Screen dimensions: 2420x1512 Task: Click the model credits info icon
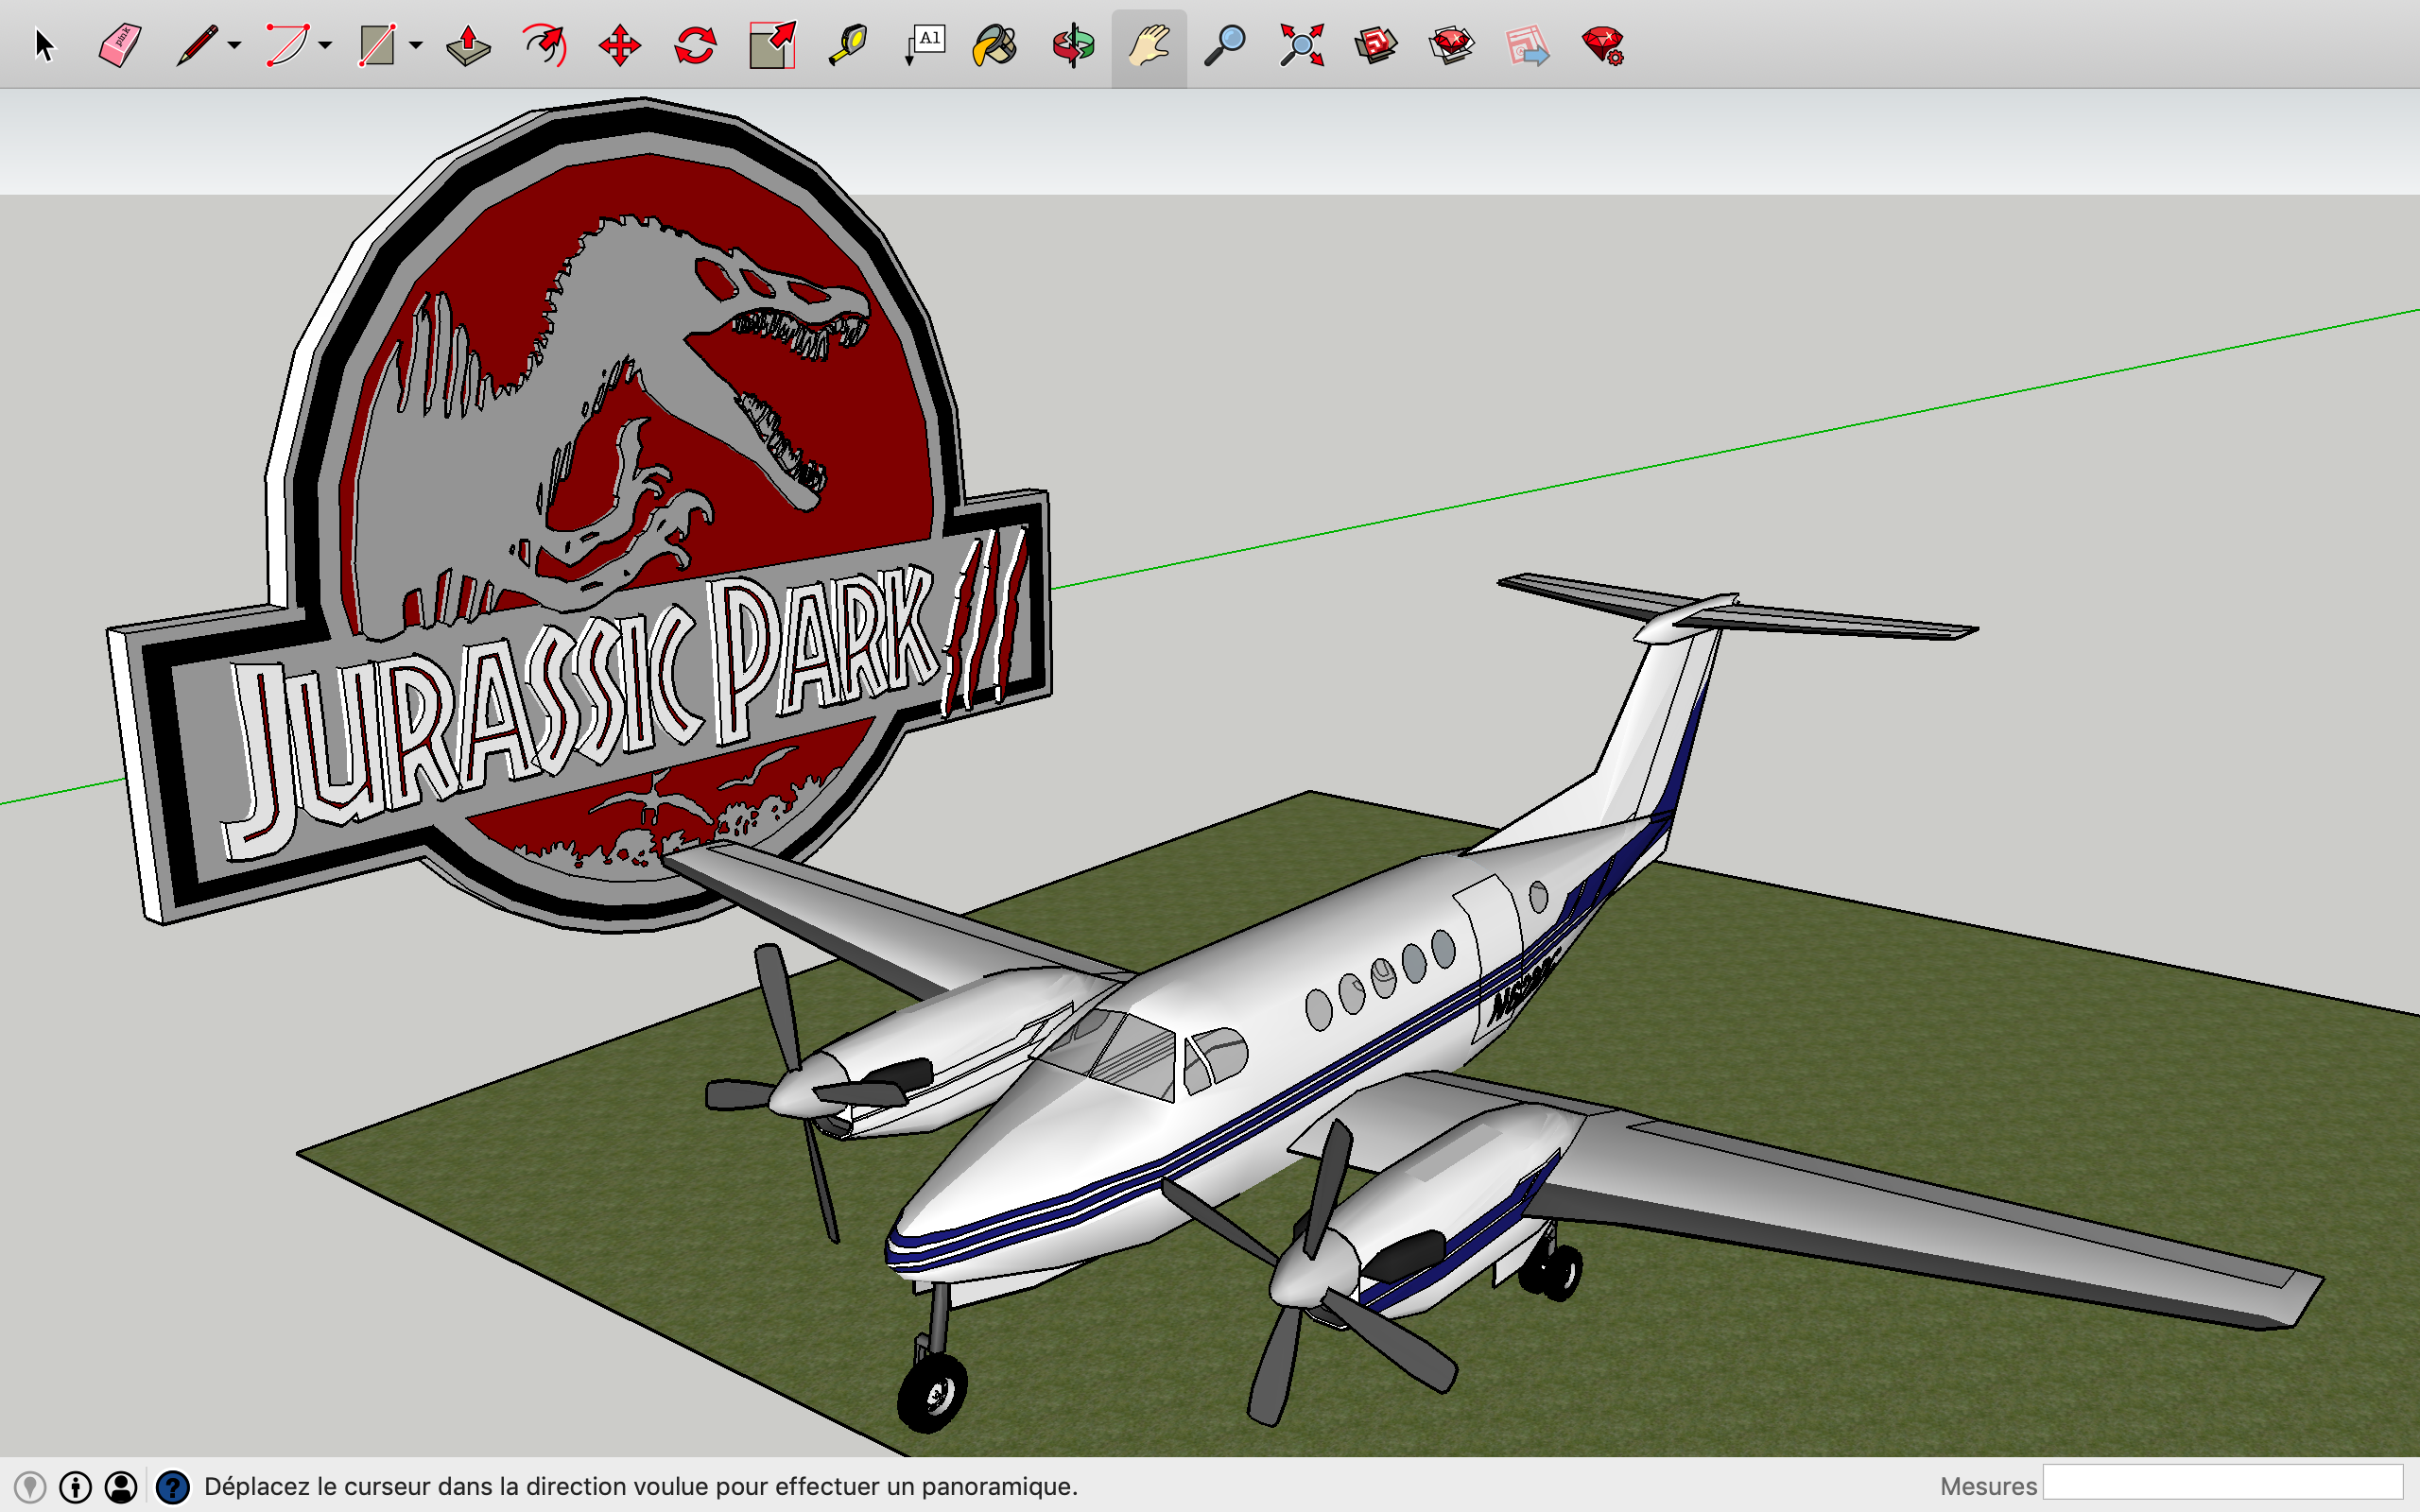[x=76, y=1487]
